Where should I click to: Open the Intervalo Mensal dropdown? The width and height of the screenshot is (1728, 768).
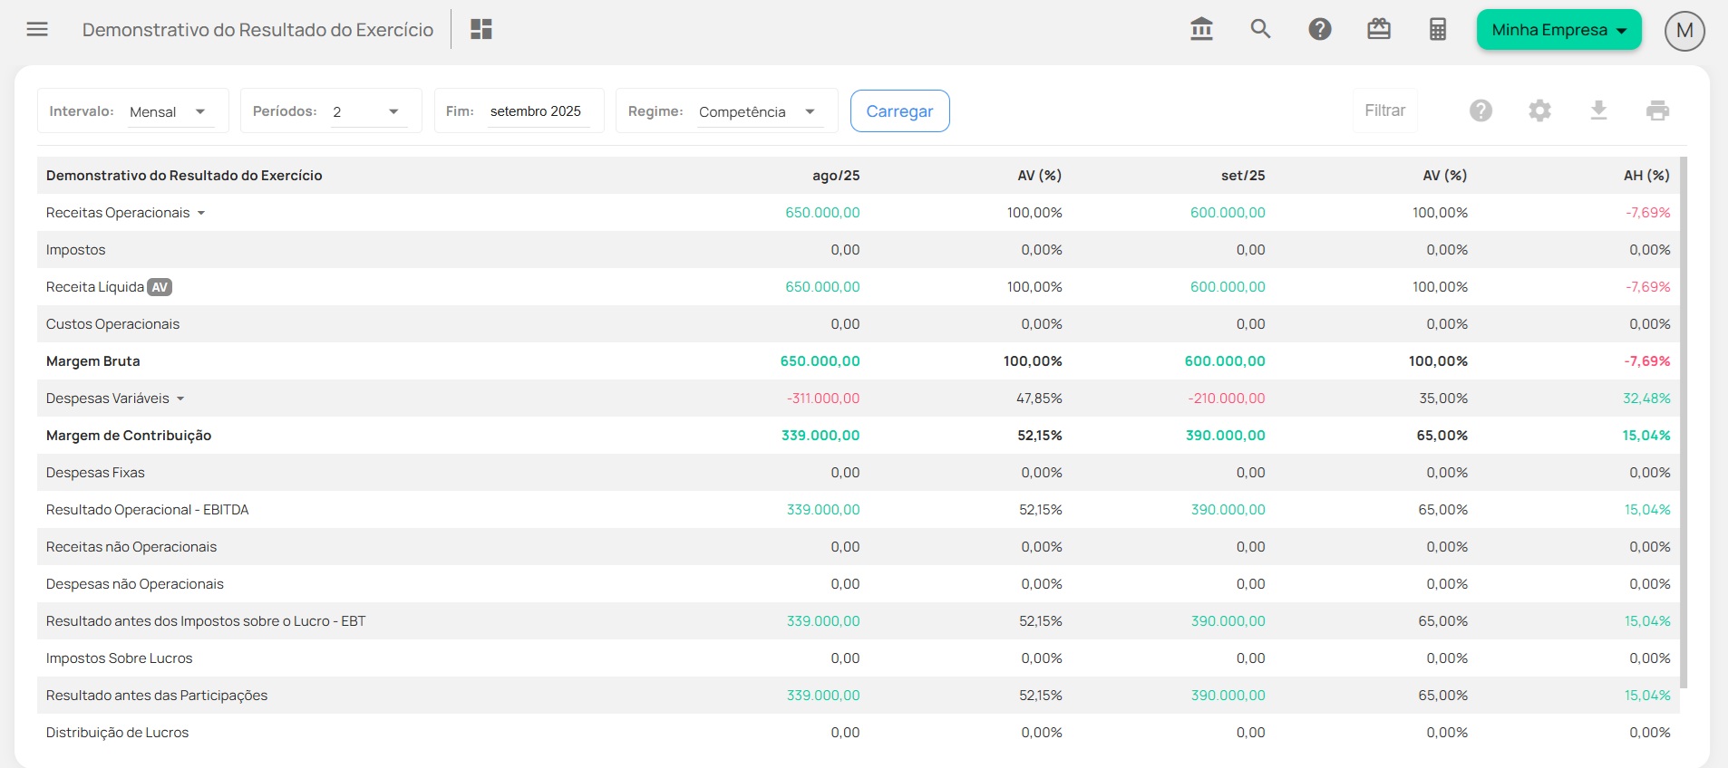170,111
